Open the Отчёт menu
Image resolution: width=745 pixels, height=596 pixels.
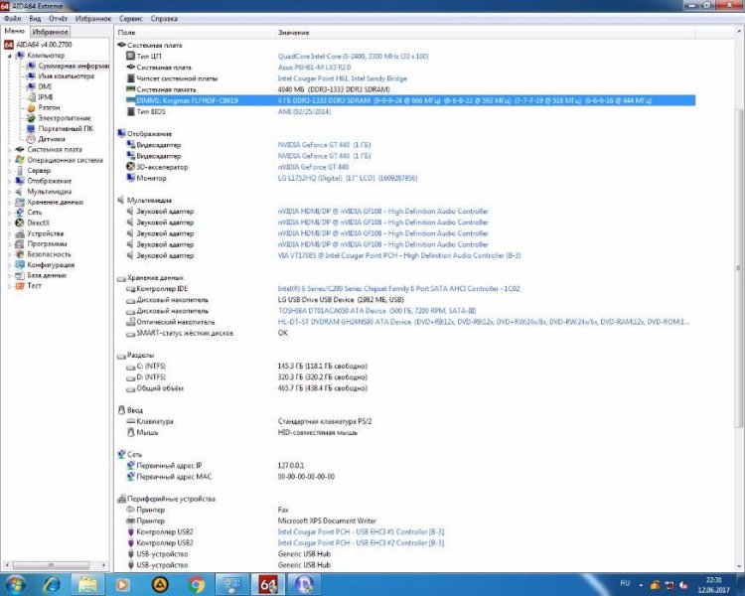click(59, 18)
